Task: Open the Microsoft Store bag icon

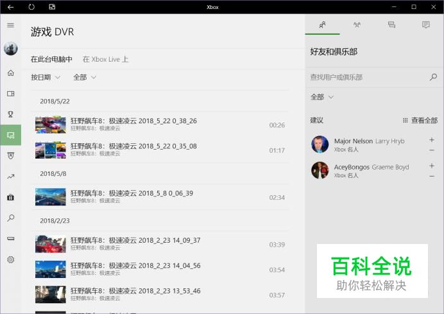Action: click(x=10, y=197)
